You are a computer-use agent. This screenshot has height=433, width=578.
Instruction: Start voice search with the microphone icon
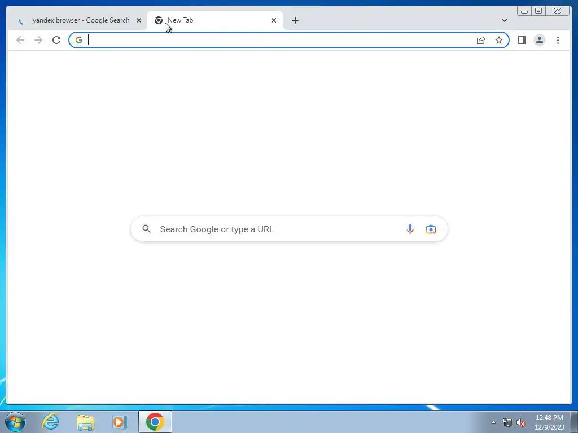click(410, 229)
